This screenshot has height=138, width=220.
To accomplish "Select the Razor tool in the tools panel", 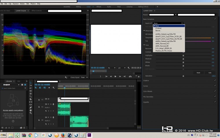I will click(x=31, y=99).
